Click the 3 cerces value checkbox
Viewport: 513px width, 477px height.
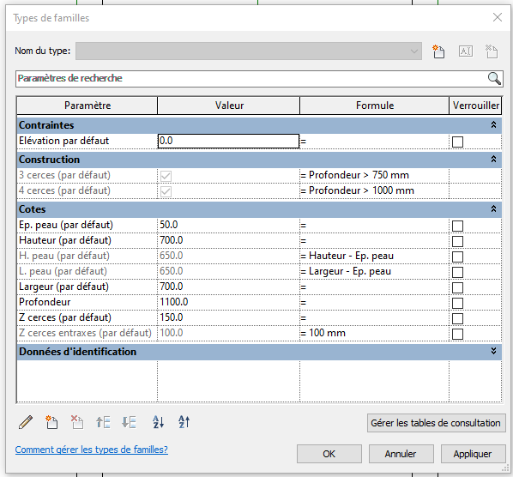166,176
